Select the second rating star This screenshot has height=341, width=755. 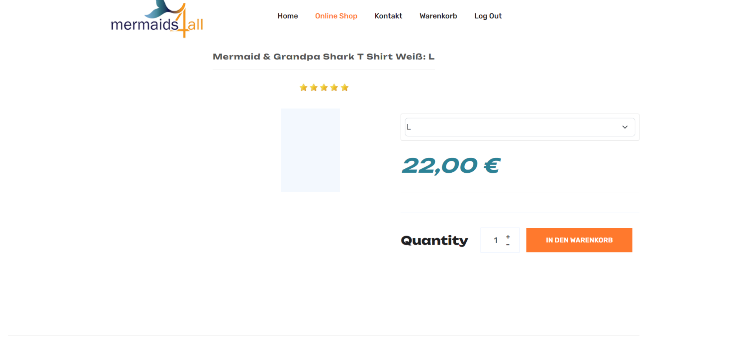click(313, 87)
